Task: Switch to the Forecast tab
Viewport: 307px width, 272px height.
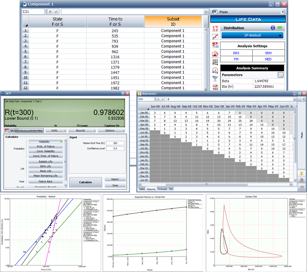Action: click(x=162, y=189)
